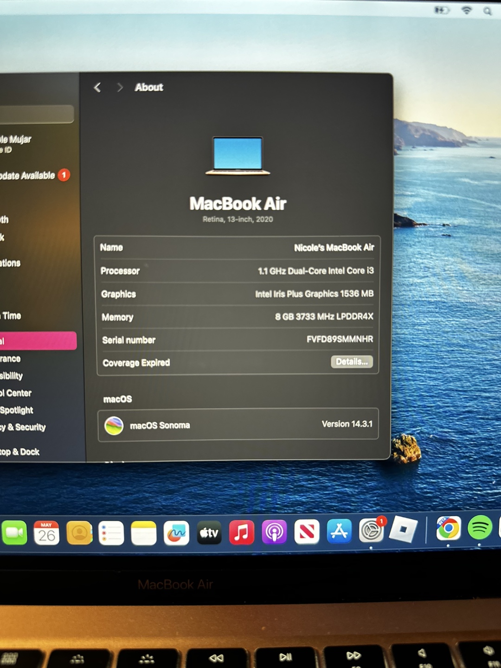Click memory value "8 GB 3733 MHz LPDDR4X"
This screenshot has height=668, width=501.
324,316
